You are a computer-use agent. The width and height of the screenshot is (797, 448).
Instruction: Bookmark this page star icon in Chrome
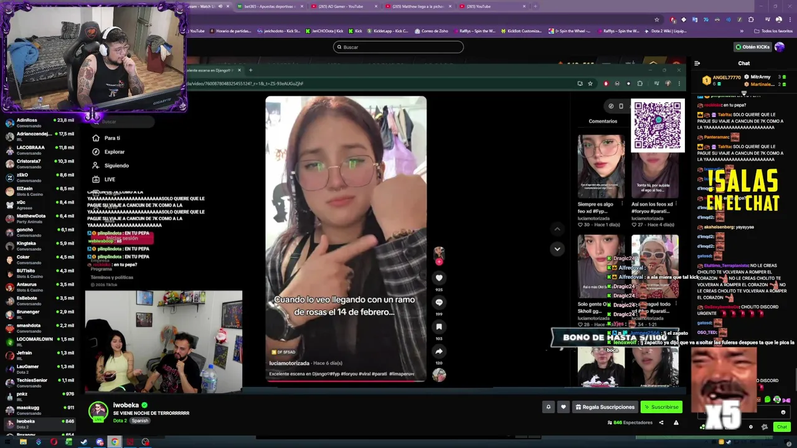pos(656,19)
